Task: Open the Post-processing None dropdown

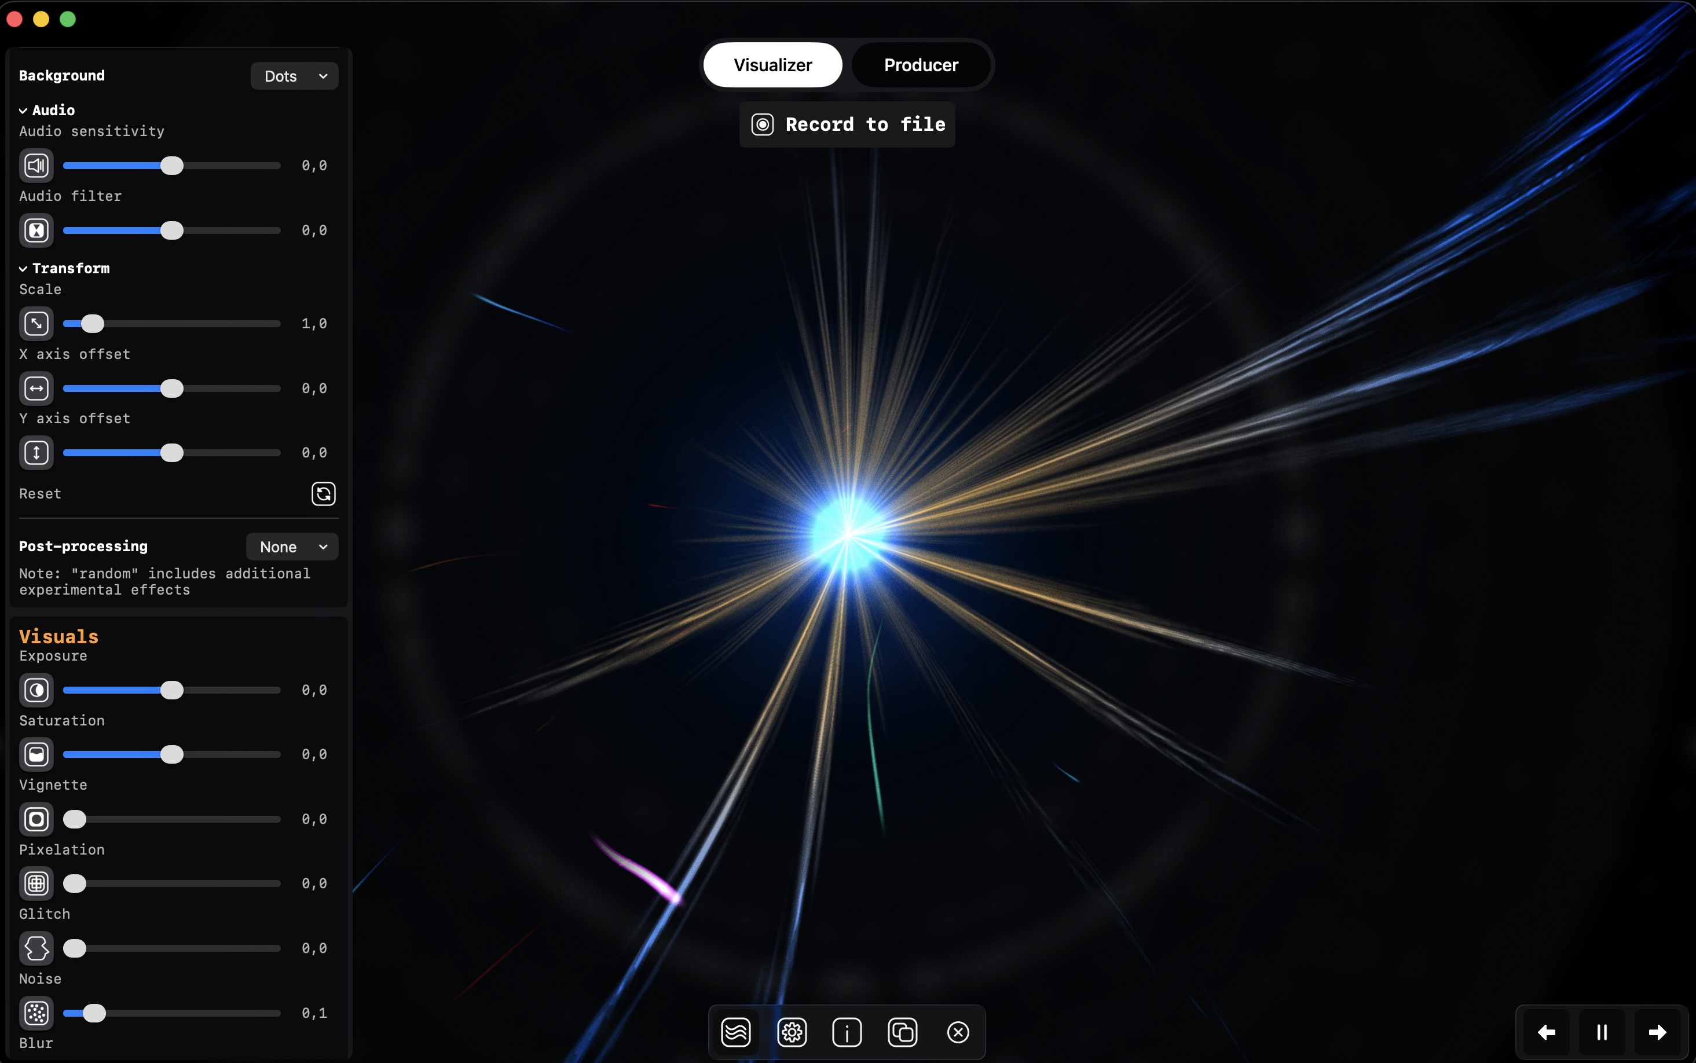Action: 291,547
